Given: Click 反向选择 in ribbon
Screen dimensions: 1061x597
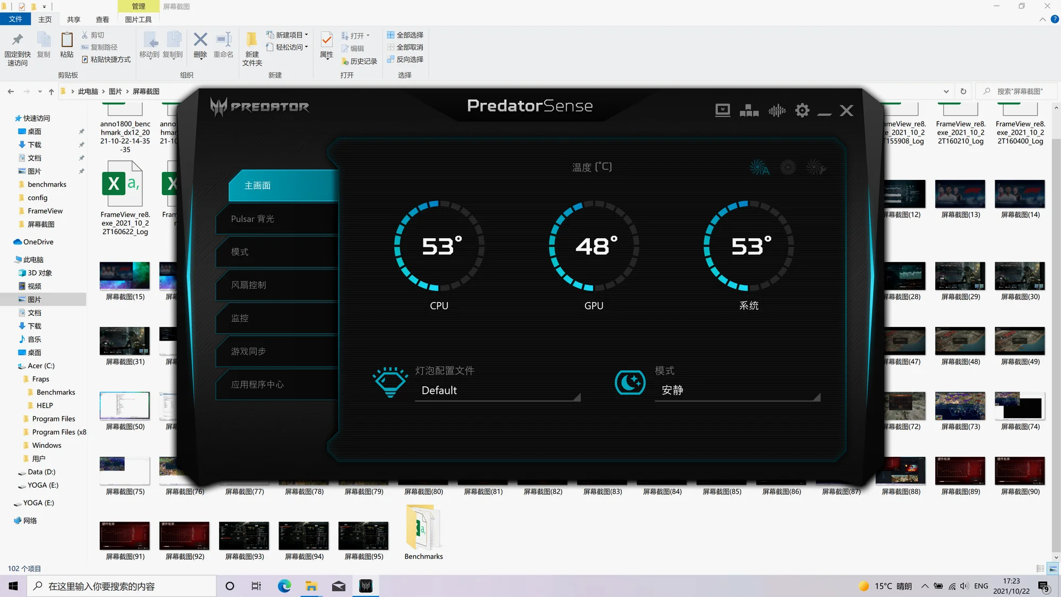Looking at the screenshot, I should [x=405, y=59].
